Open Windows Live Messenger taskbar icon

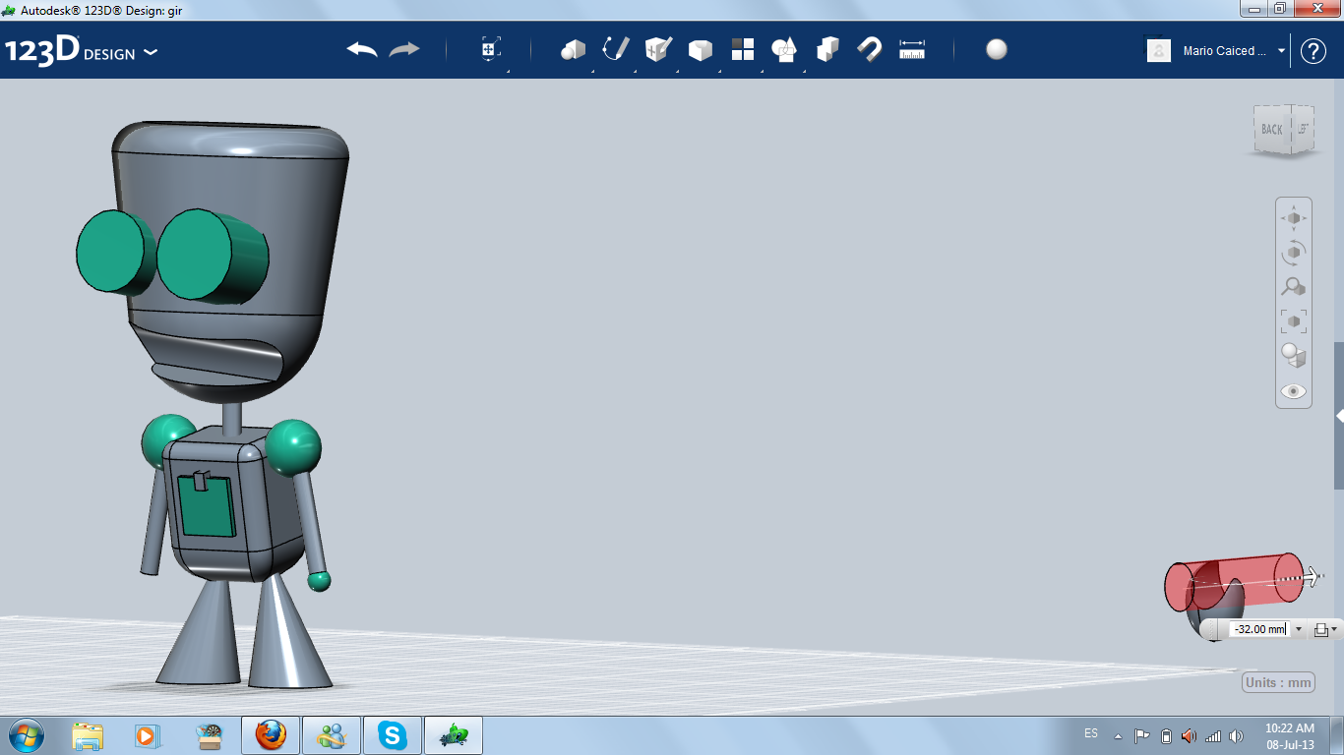(332, 735)
